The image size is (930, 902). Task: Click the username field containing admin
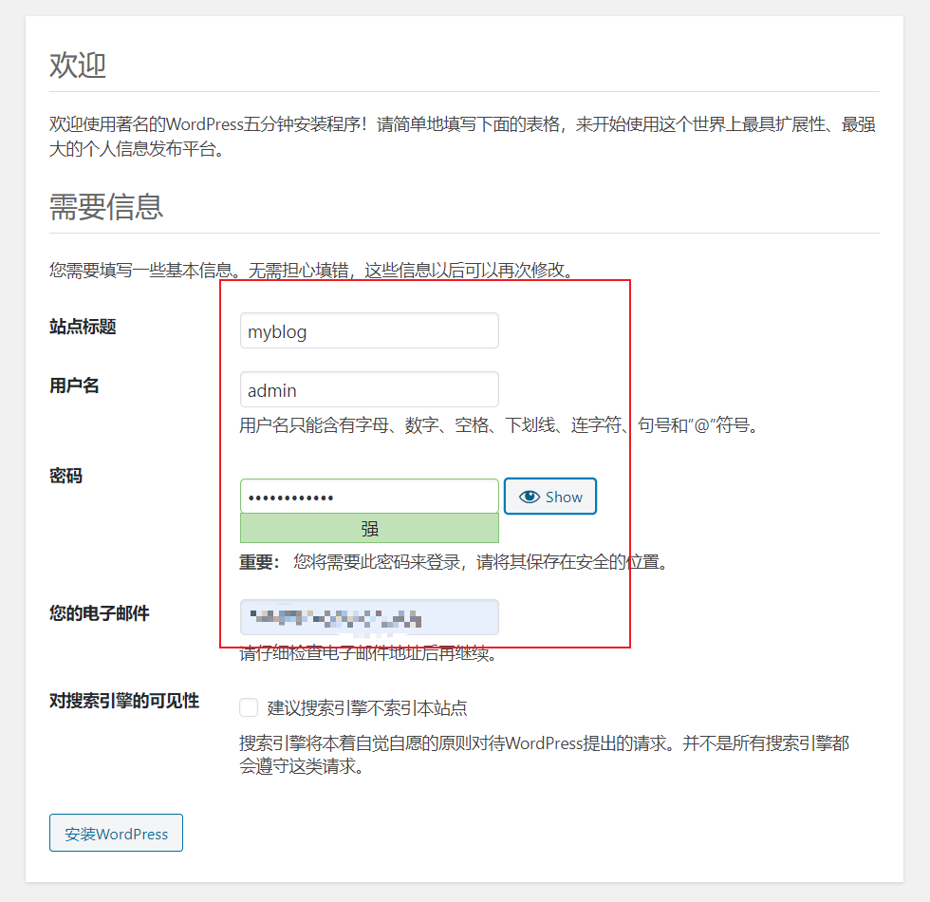point(369,389)
